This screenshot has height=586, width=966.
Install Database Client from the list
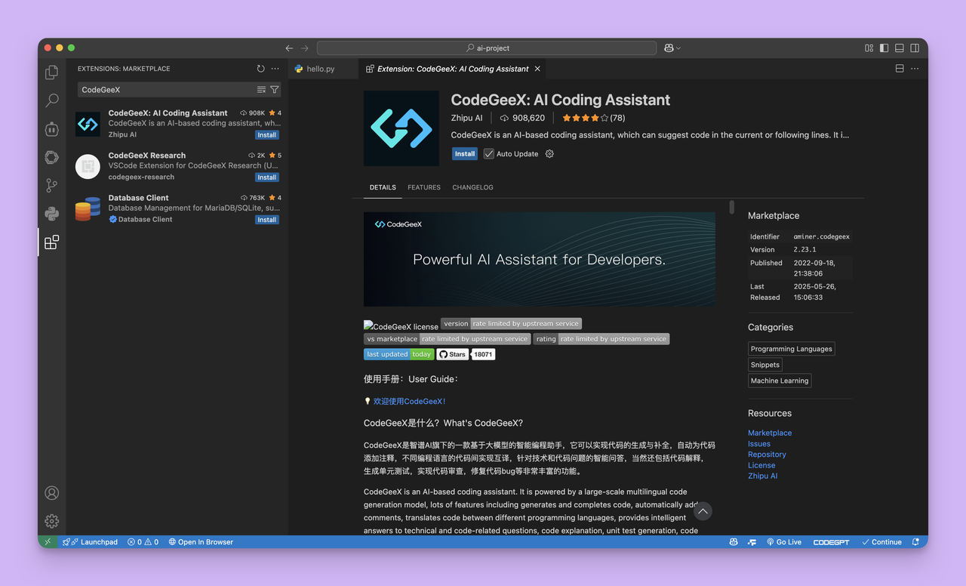coord(267,220)
